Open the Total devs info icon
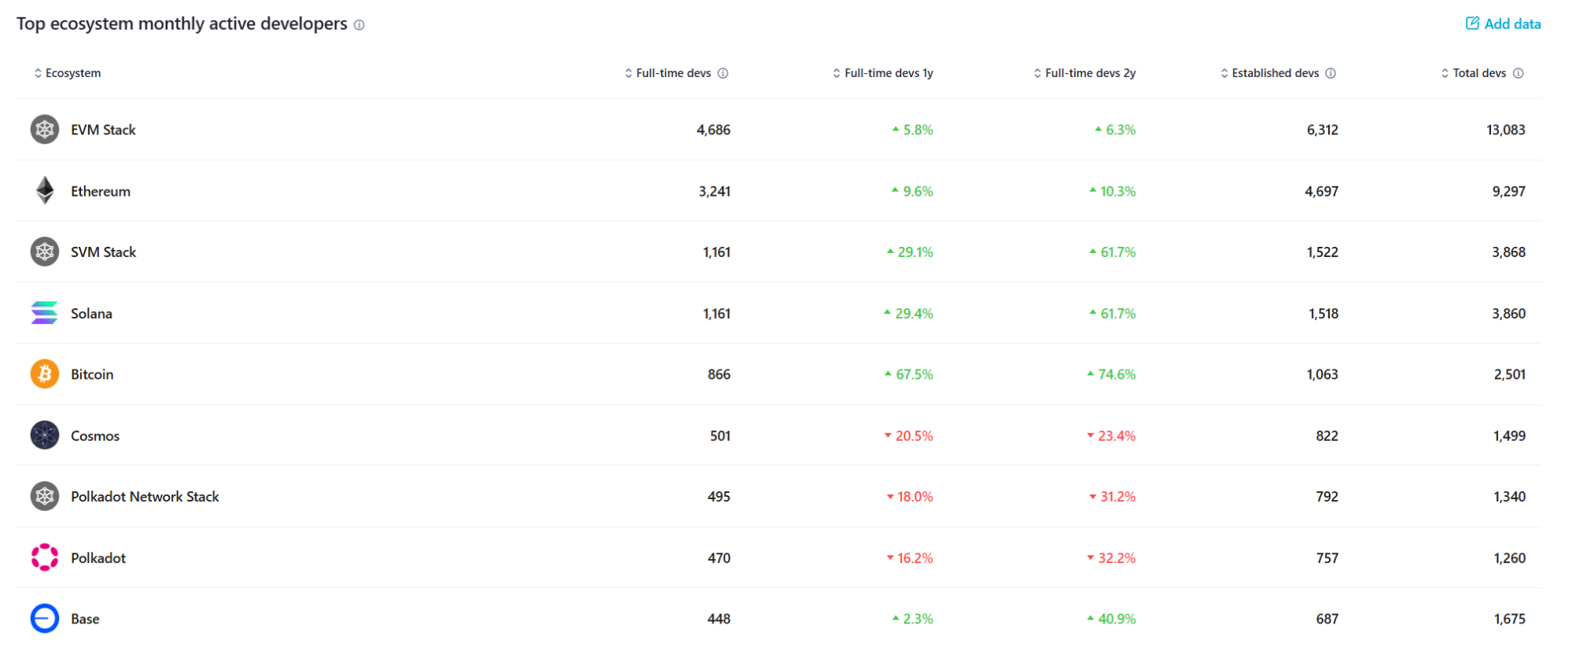The width and height of the screenshot is (1572, 647). point(1519,73)
